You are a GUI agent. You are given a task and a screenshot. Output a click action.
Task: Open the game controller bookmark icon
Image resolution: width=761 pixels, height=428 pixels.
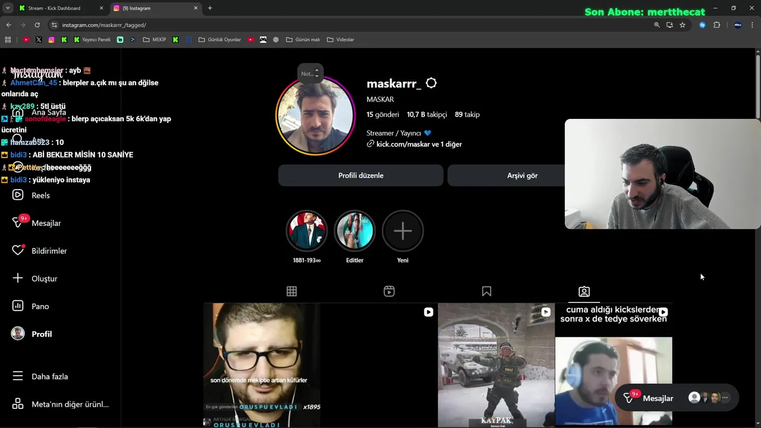point(263,40)
